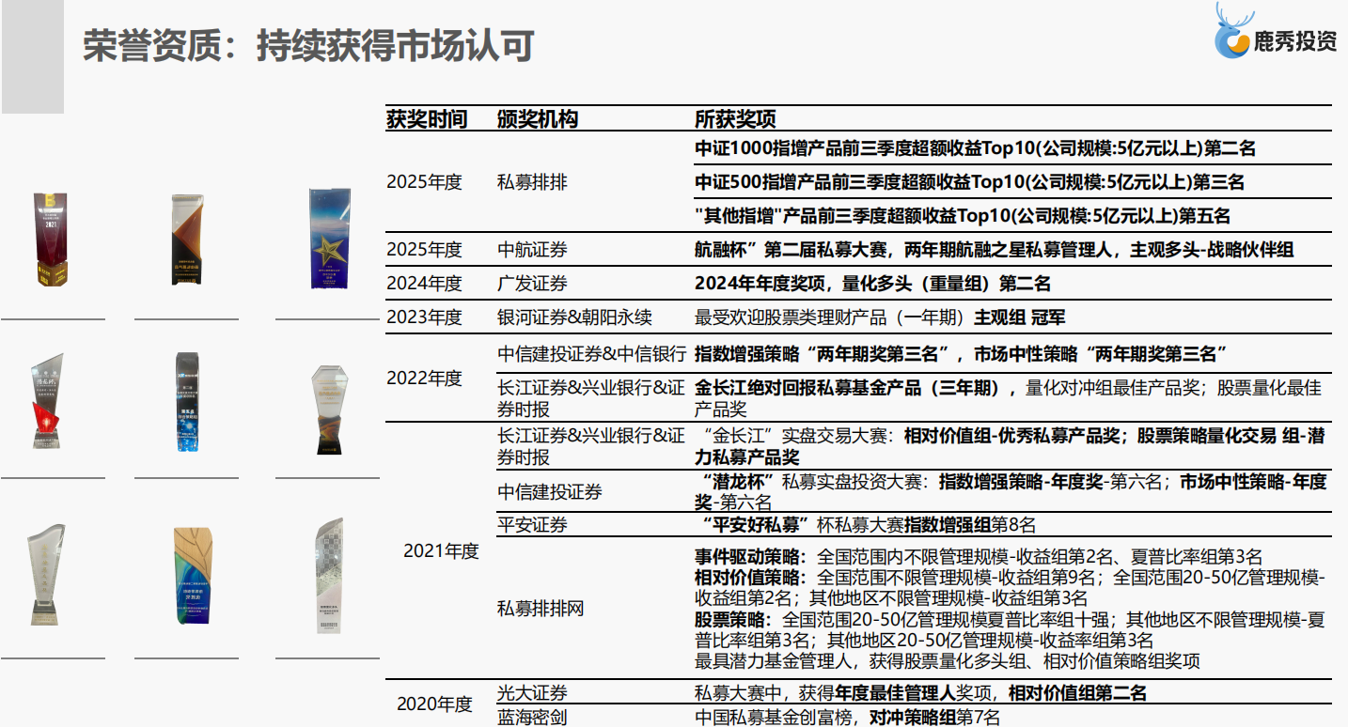Screen dimensions: 1348x727
Task: Click the blue star trophy image
Action: 328,240
